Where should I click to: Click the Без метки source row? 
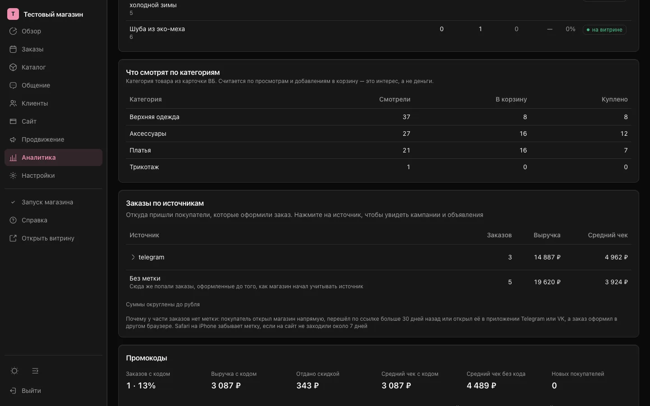point(378,282)
